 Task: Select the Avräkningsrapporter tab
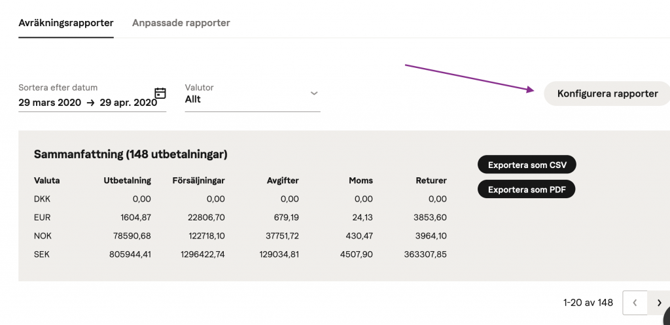pos(66,23)
